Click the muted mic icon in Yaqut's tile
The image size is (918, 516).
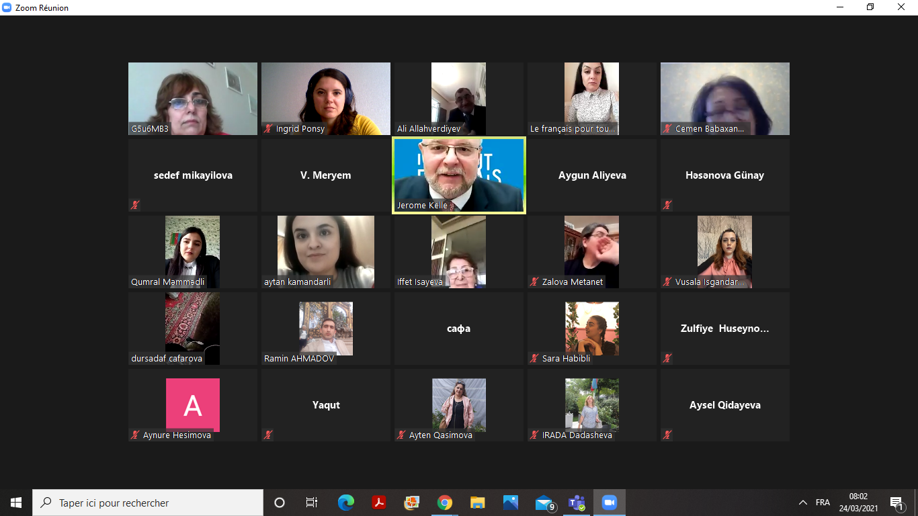click(x=268, y=435)
